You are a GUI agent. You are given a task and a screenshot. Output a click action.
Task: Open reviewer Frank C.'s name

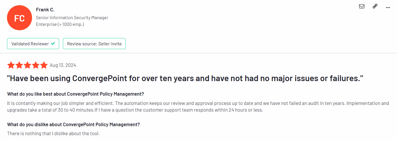pyautogui.click(x=45, y=10)
